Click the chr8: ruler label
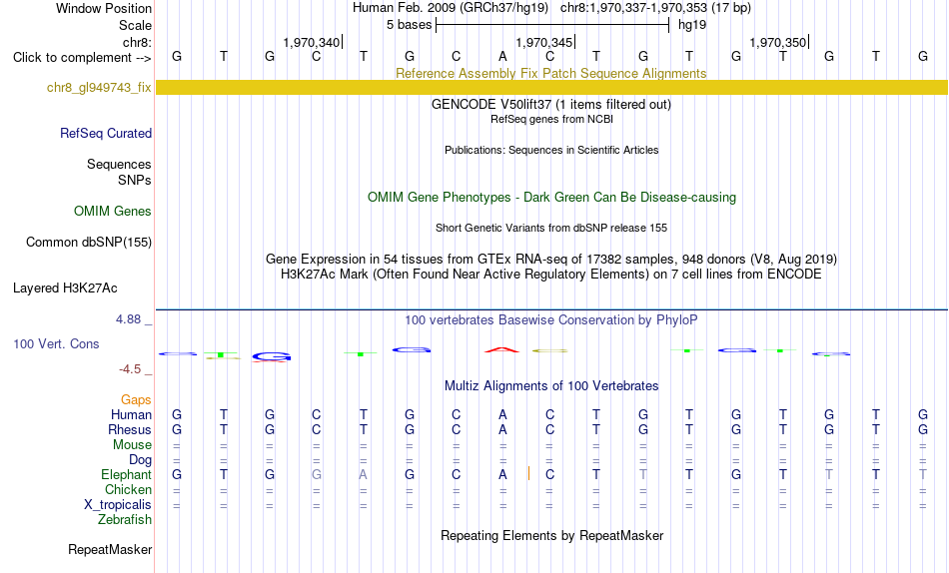 (x=137, y=42)
